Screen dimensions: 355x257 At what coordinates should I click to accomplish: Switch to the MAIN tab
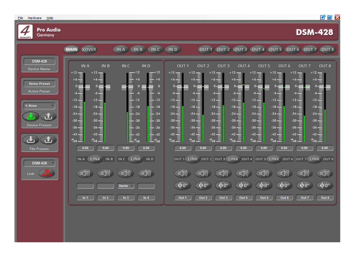tap(72, 49)
